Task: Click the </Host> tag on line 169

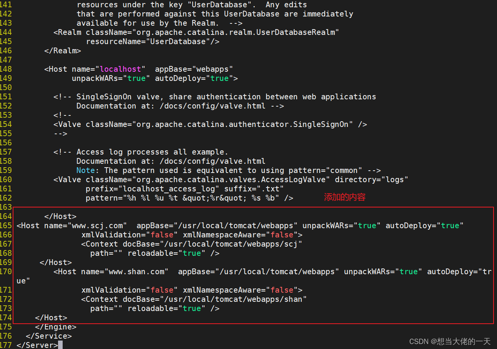Action: point(56,262)
